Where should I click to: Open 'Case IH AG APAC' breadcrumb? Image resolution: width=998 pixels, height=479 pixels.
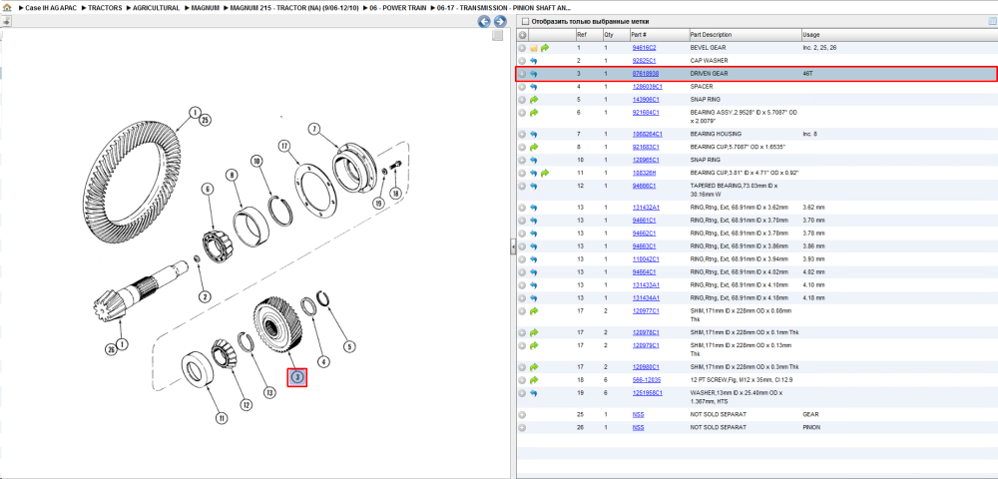pyautogui.click(x=50, y=8)
